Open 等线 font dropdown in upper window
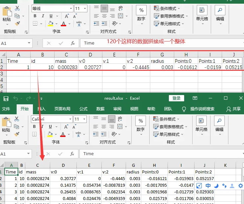This screenshot has height=204, width=244. (71, 8)
